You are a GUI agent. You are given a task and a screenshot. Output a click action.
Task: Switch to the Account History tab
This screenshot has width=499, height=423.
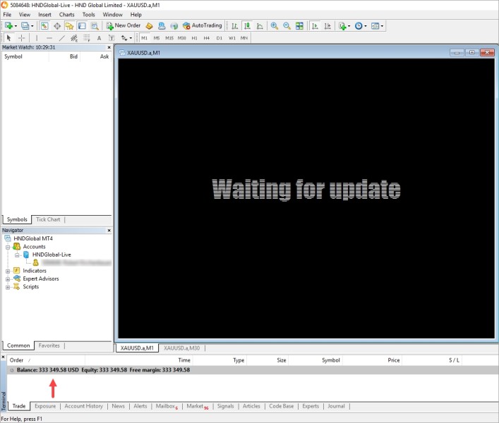pos(83,406)
